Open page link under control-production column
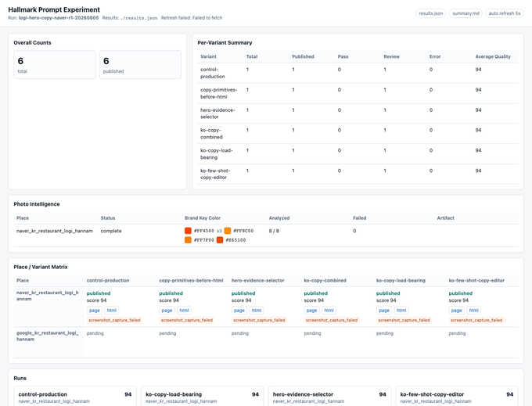This screenshot has width=532, height=406. pos(95,311)
